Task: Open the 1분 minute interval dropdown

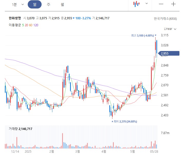Action: (x=18, y=5)
